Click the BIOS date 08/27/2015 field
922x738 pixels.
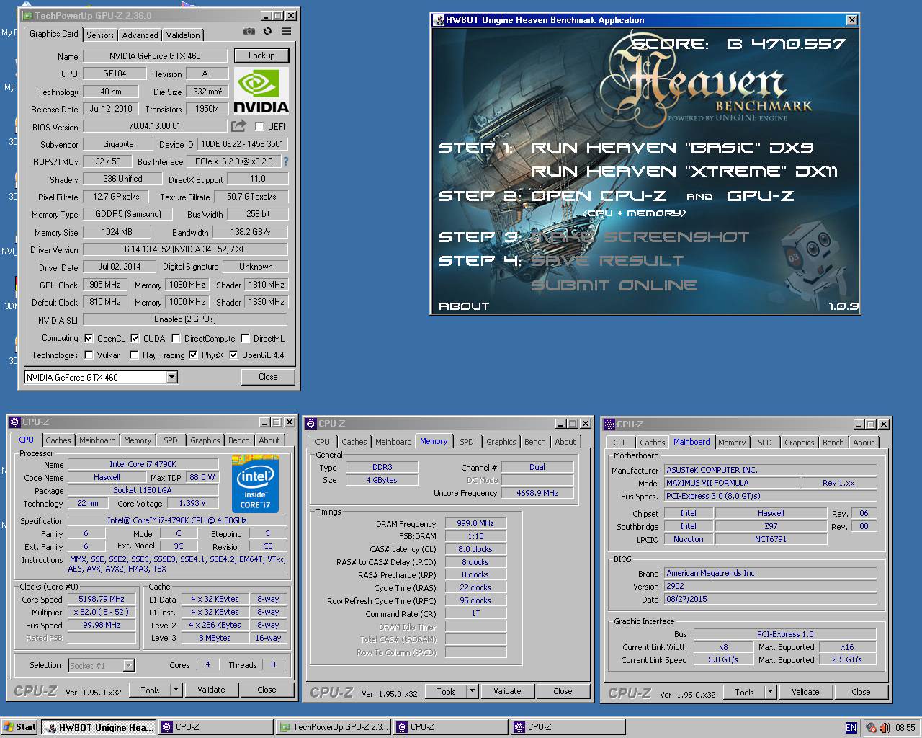tap(770, 599)
